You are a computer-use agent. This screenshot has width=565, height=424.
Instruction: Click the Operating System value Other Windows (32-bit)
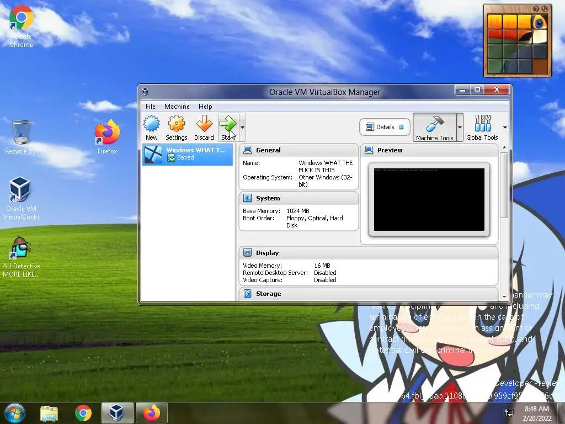pos(326,181)
